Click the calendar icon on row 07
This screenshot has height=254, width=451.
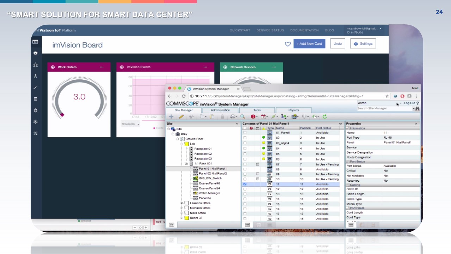coord(258,164)
